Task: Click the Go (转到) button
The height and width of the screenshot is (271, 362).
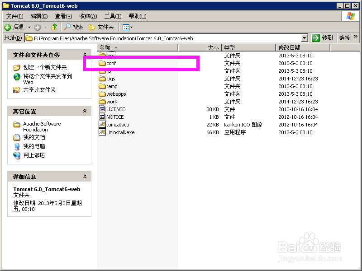Action: (x=322, y=38)
